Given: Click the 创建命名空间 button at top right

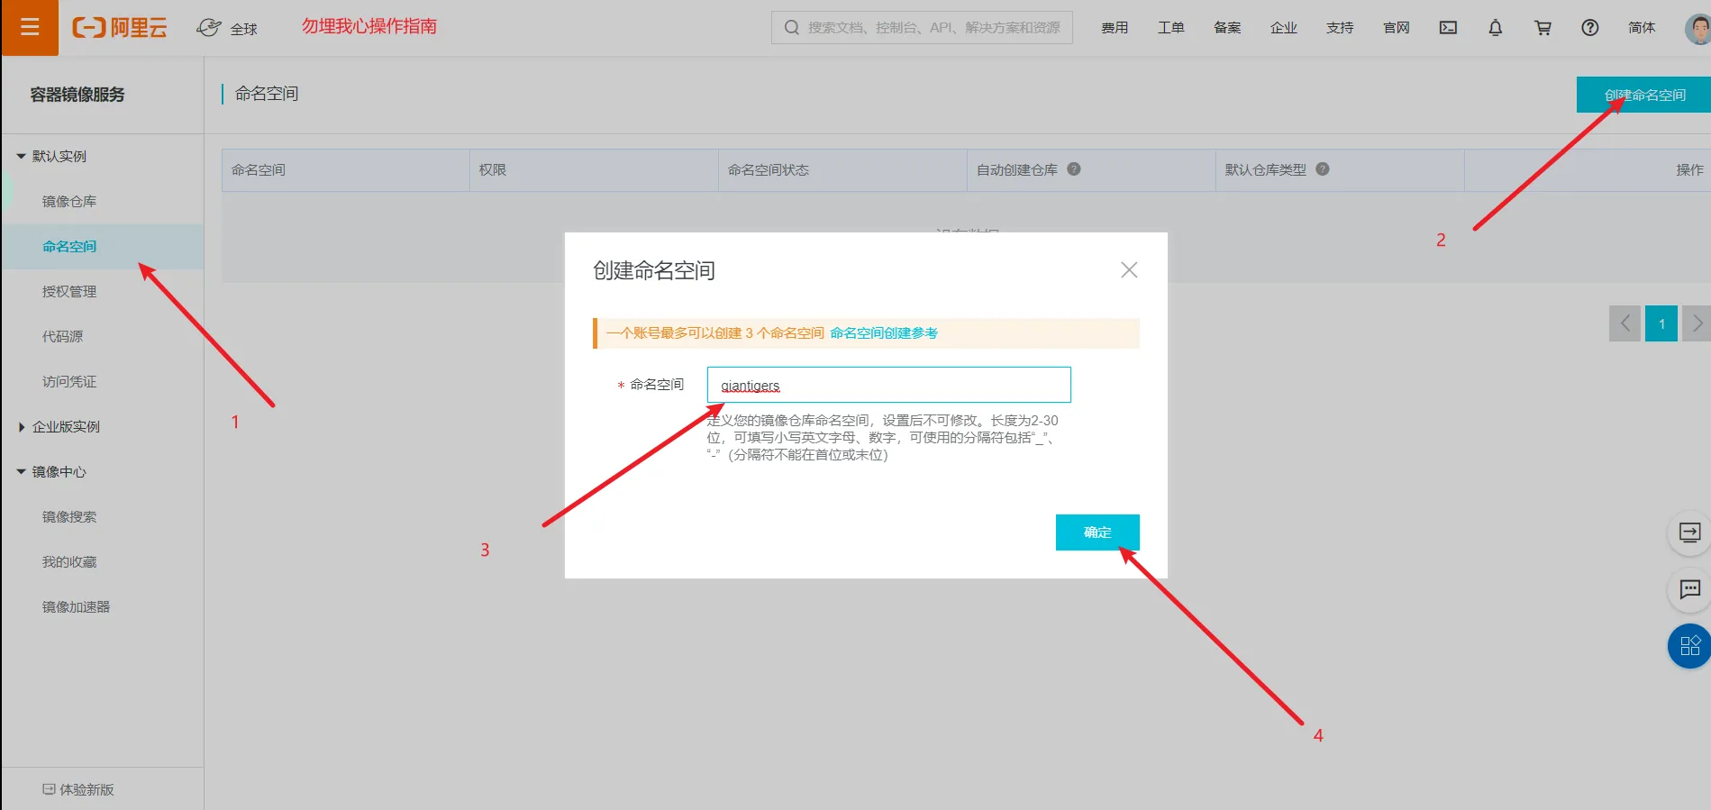Looking at the screenshot, I should [1643, 95].
